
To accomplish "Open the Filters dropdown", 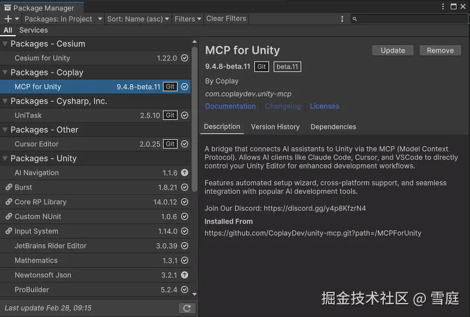I will coord(188,19).
